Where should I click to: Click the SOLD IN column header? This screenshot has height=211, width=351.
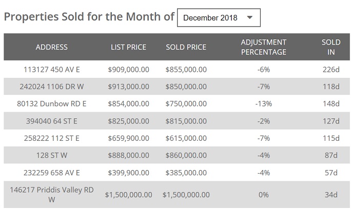pos(330,47)
